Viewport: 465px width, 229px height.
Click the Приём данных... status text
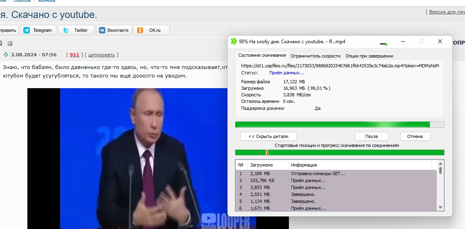pyautogui.click(x=286, y=73)
